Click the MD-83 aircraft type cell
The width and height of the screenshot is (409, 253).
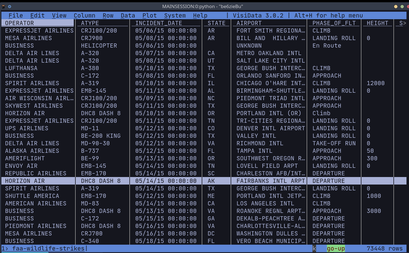click(x=90, y=203)
